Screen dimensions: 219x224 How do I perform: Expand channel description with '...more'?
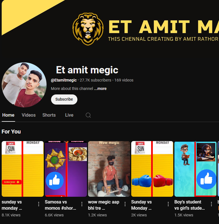[100, 89]
